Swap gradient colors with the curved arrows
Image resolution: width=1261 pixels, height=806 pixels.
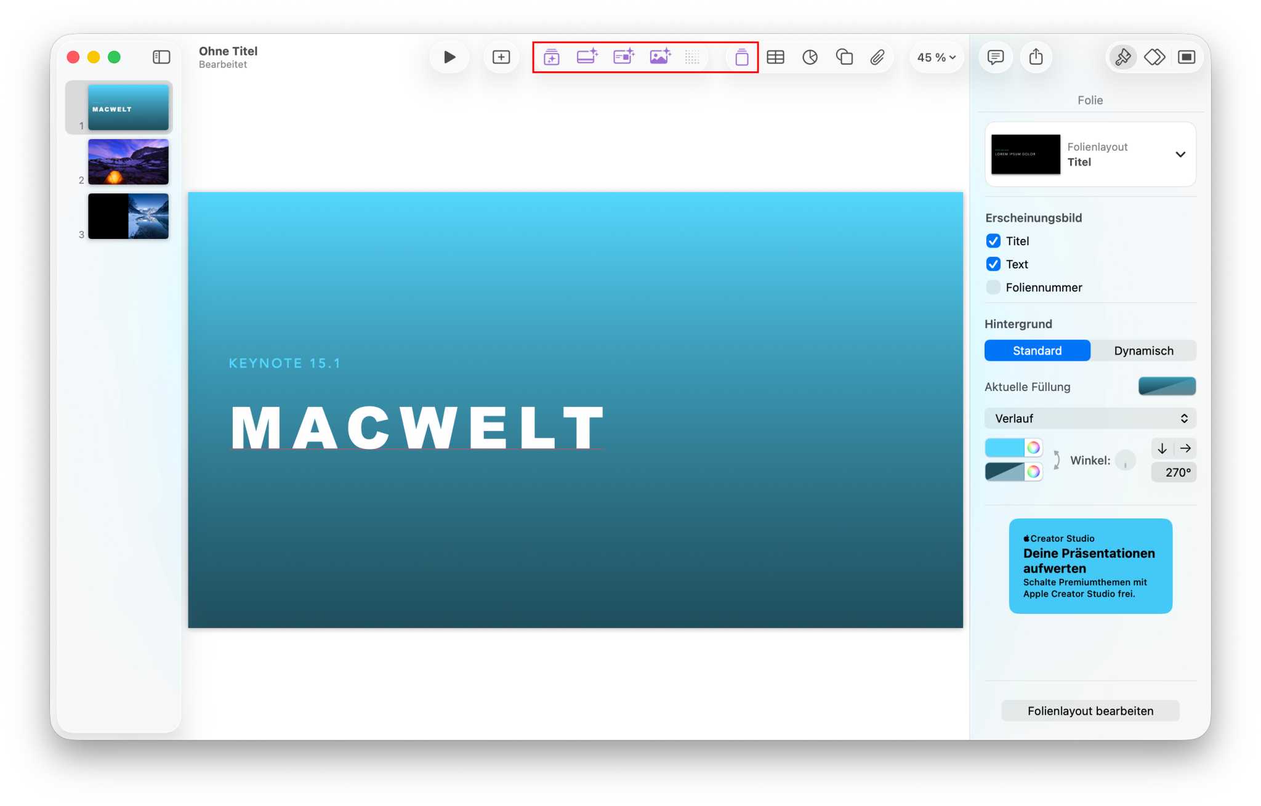click(x=1056, y=460)
